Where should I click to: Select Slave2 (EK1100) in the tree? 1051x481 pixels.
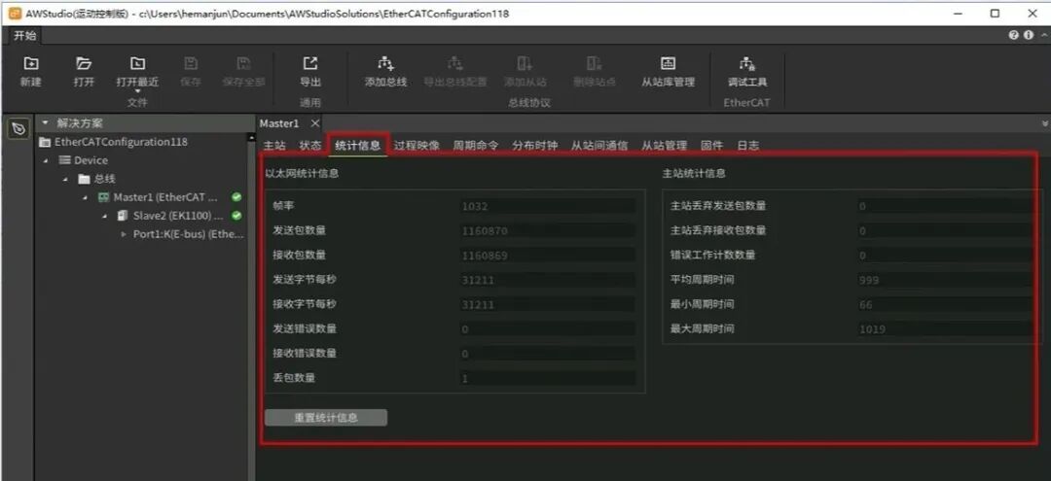click(x=172, y=216)
